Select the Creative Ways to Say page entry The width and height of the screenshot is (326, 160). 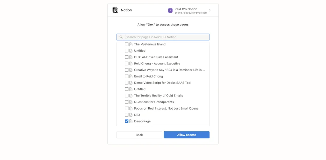click(x=169, y=70)
